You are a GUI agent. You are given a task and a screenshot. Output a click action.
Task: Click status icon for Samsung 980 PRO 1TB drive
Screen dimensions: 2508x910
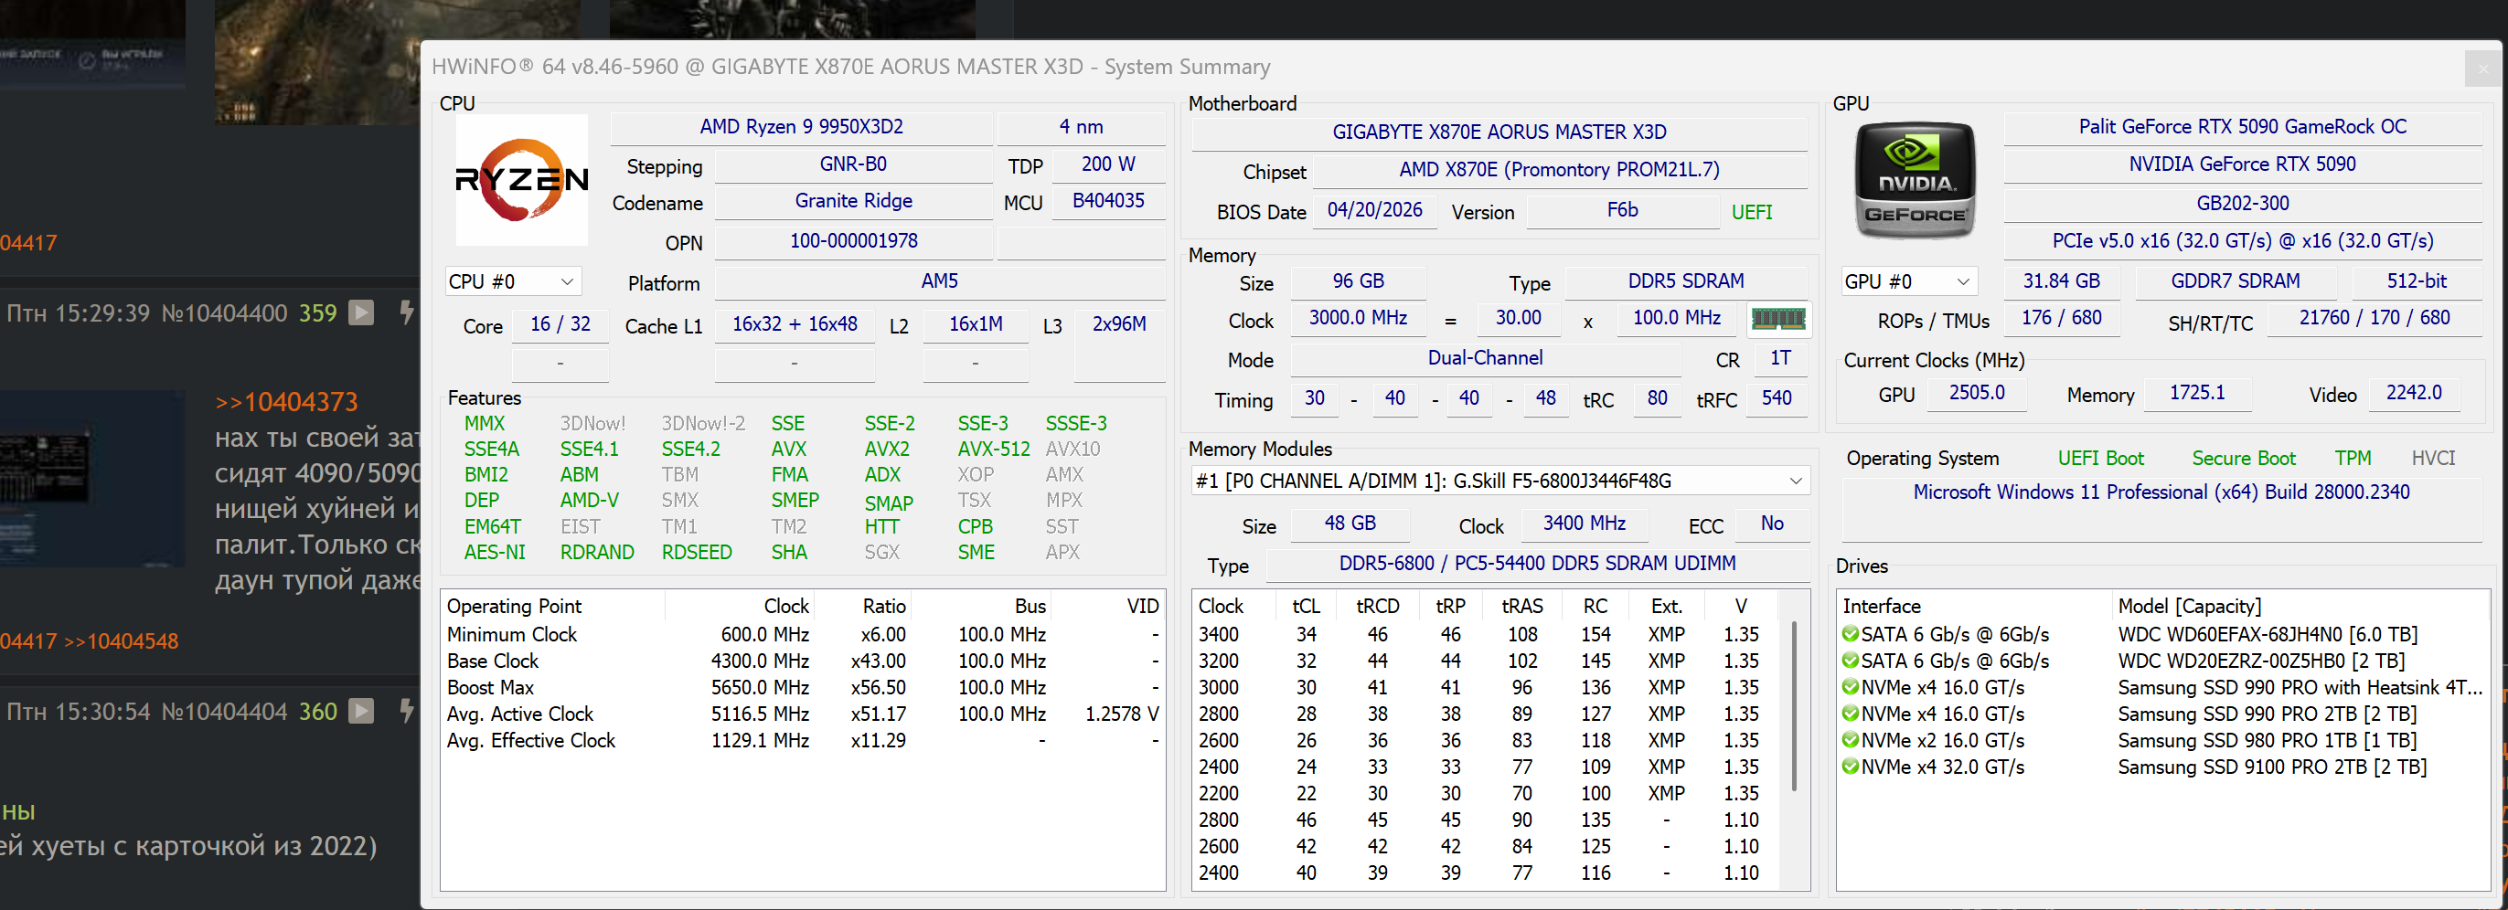[1850, 741]
